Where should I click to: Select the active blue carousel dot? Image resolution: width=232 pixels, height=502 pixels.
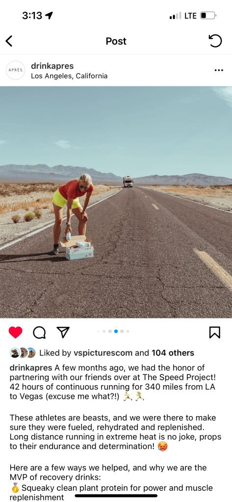pyautogui.click(x=116, y=331)
